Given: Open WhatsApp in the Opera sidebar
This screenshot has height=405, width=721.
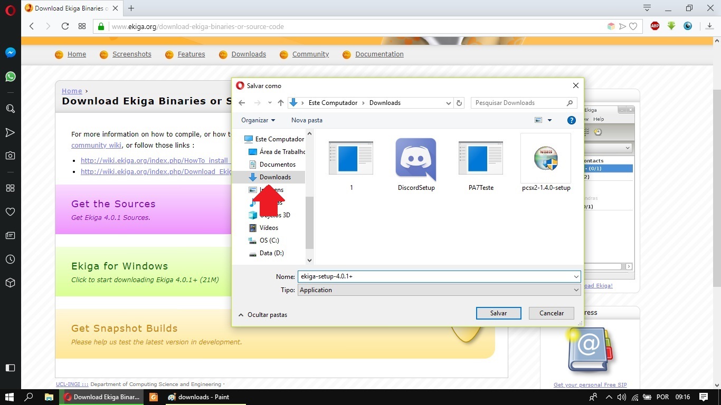Looking at the screenshot, I should 10,77.
